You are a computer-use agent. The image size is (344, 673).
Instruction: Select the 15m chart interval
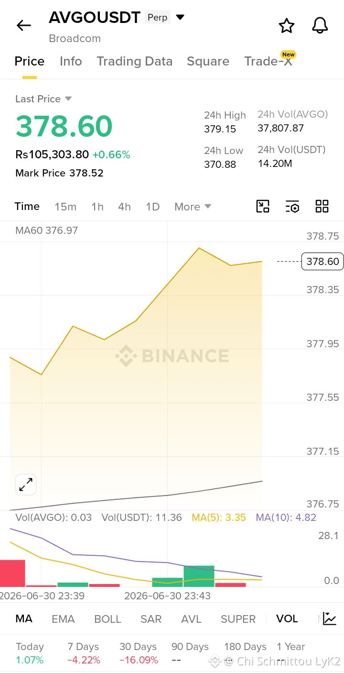pos(65,207)
